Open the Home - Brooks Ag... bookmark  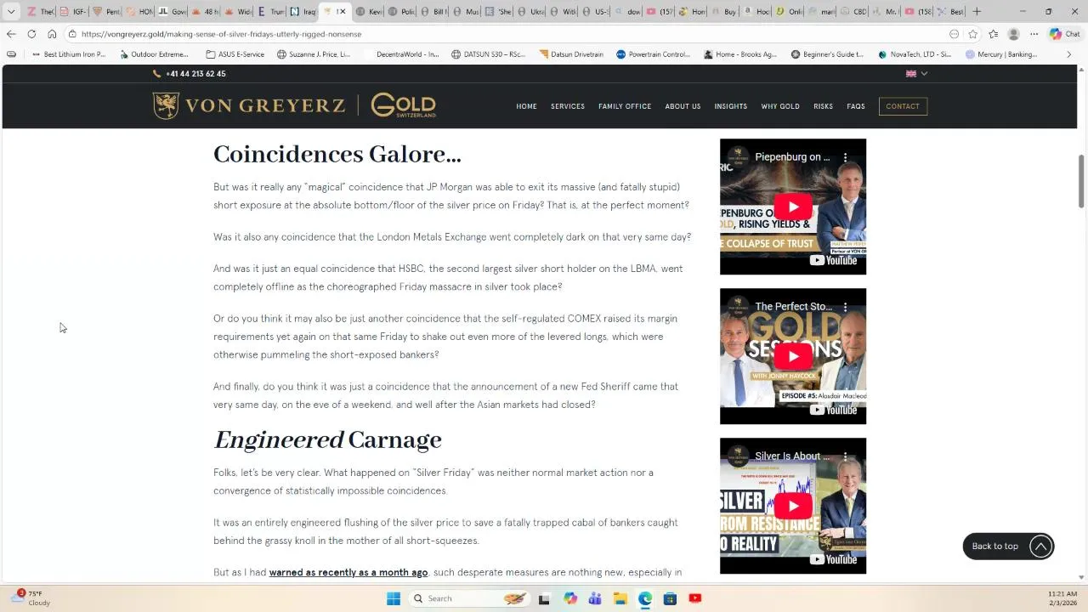coord(740,54)
